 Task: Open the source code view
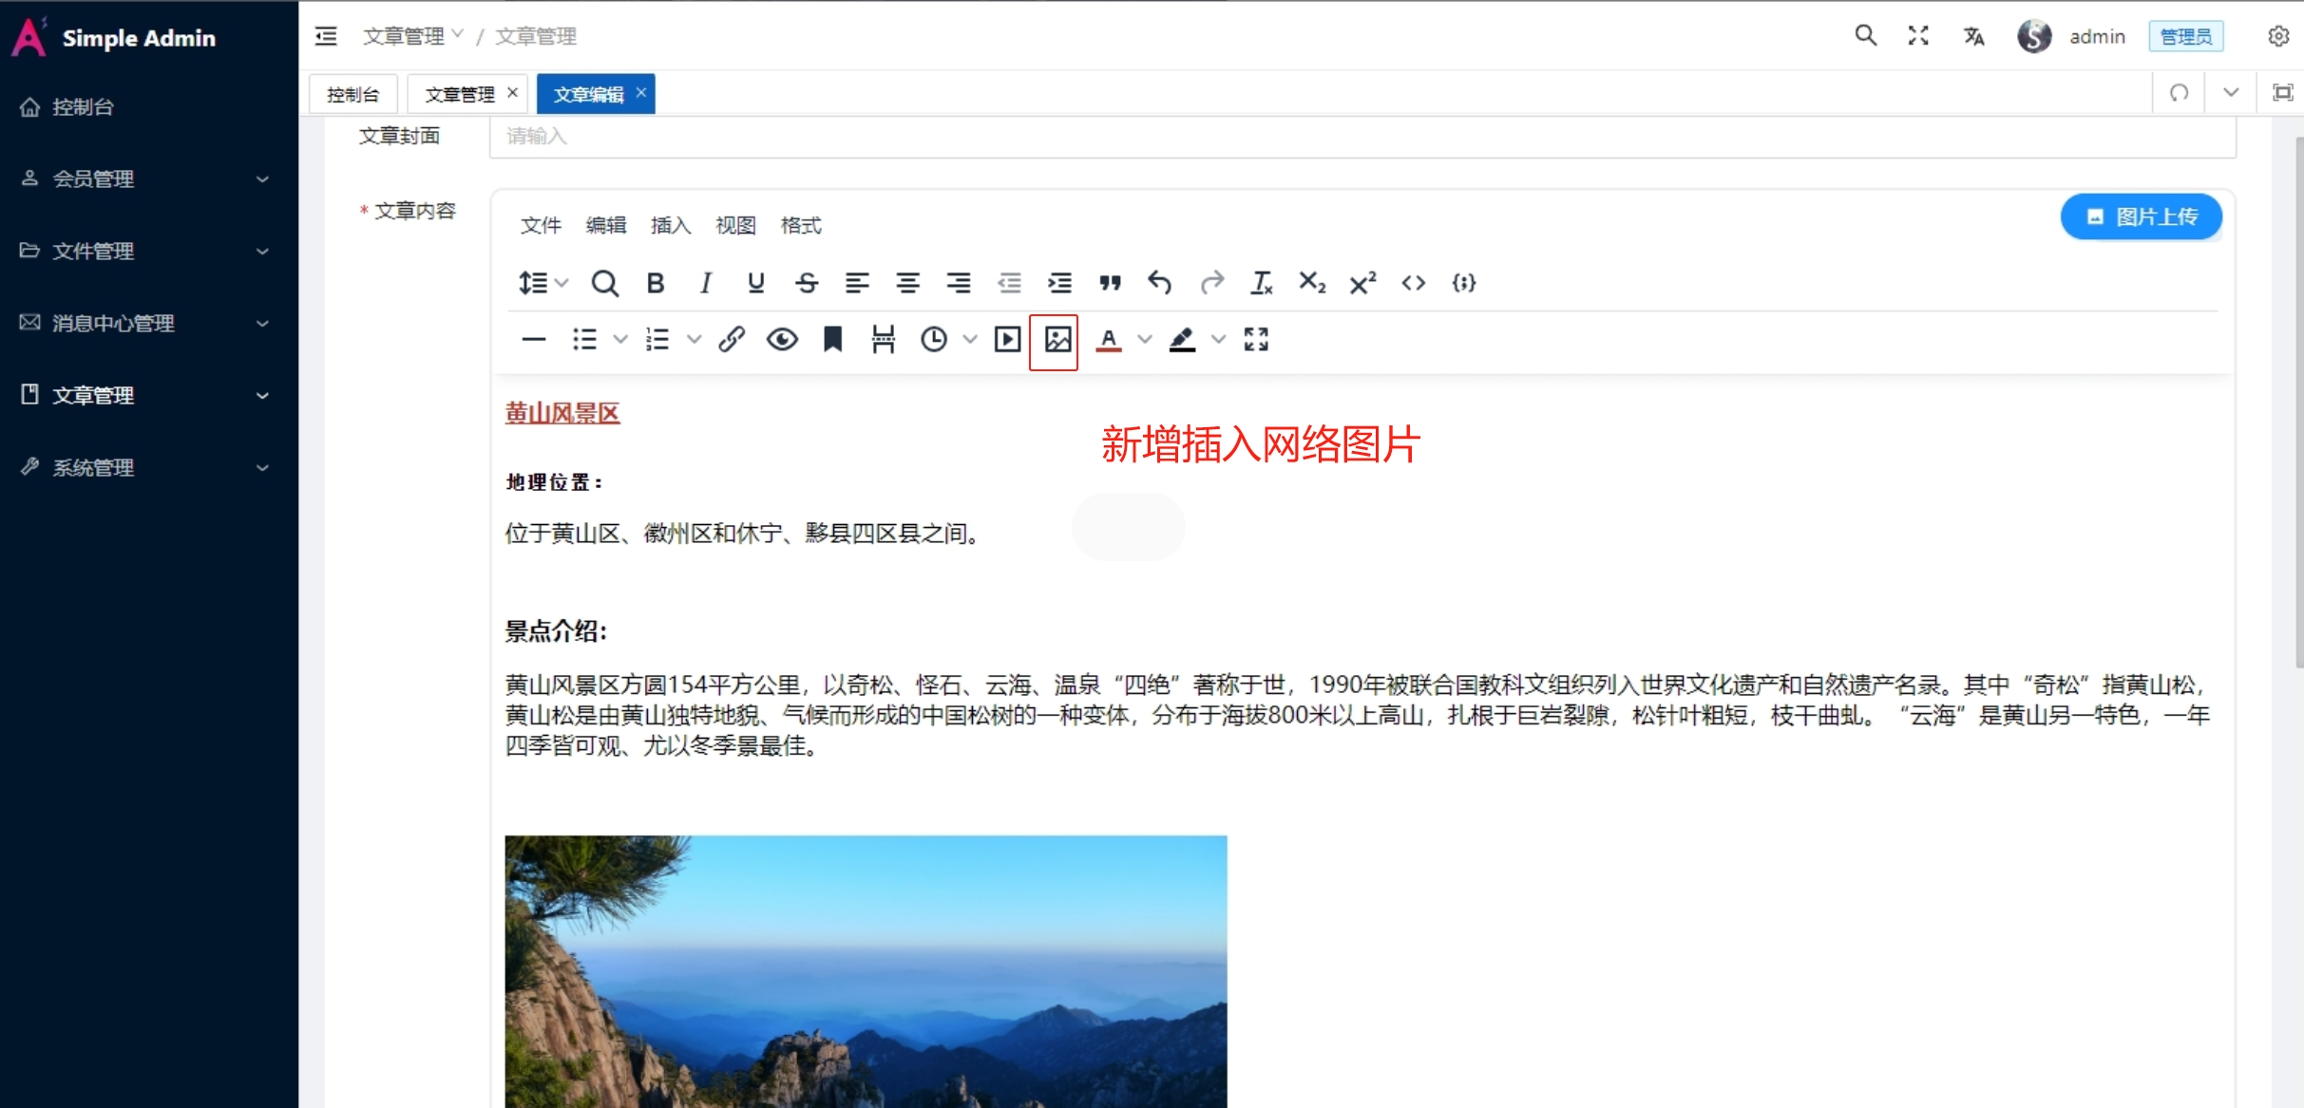point(1413,283)
